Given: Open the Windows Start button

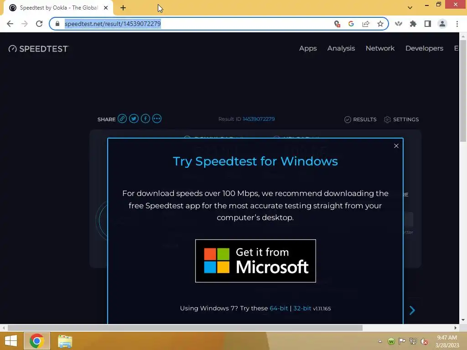Looking at the screenshot, I should 11,341.
